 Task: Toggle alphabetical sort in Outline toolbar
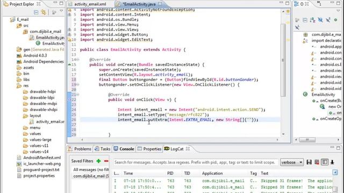[x=313, y=20]
